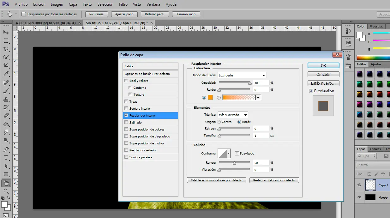Switch to the Muestras tab
390x218 pixels.
pyautogui.click(x=376, y=27)
